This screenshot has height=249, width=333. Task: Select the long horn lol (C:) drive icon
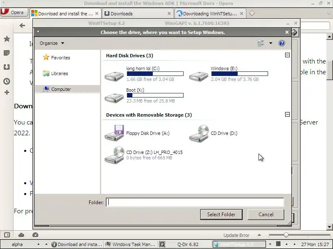[x=114, y=76]
